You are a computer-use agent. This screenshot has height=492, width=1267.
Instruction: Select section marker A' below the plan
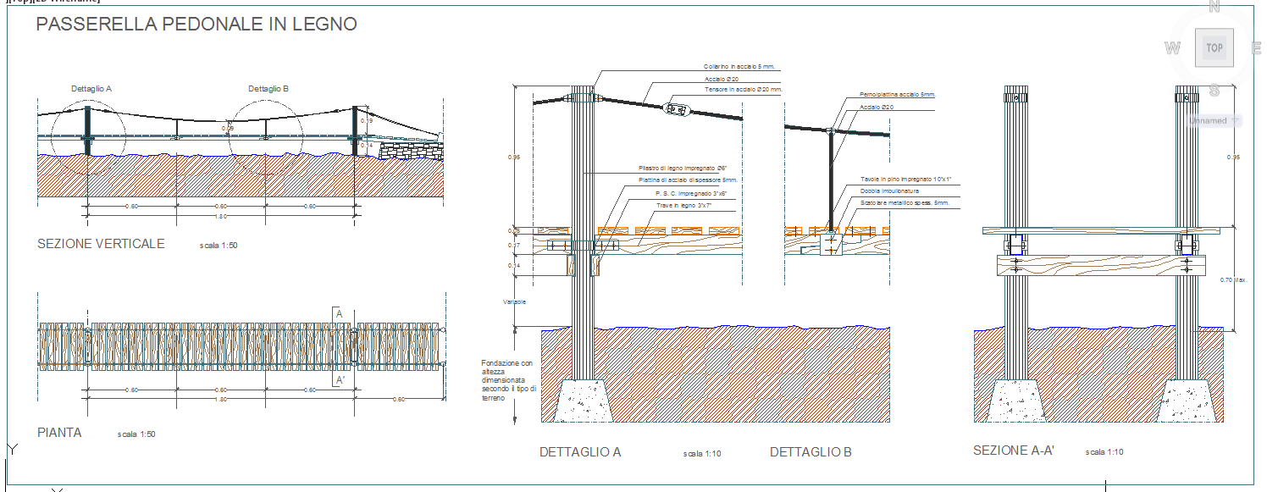tap(340, 380)
